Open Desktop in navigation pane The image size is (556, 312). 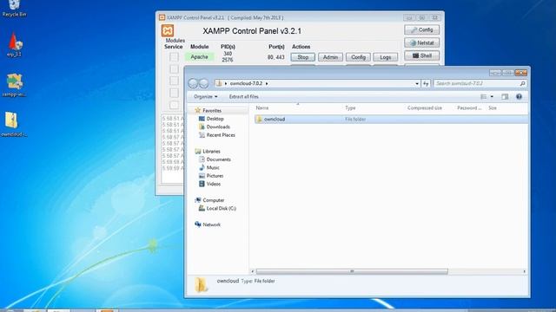215,119
